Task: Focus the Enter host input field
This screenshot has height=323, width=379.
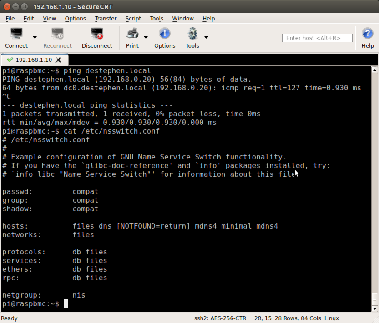Action: [317, 38]
